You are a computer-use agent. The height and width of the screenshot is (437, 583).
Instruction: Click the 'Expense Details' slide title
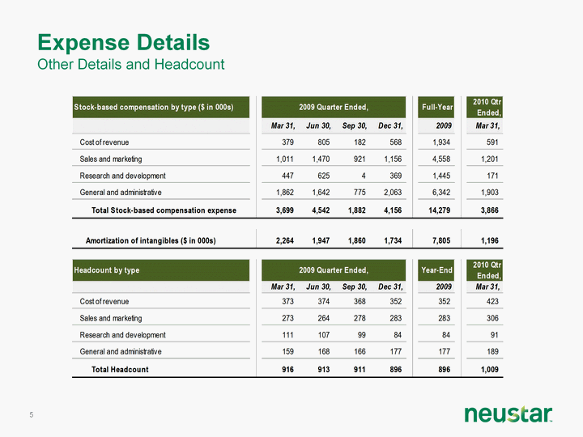(123, 42)
